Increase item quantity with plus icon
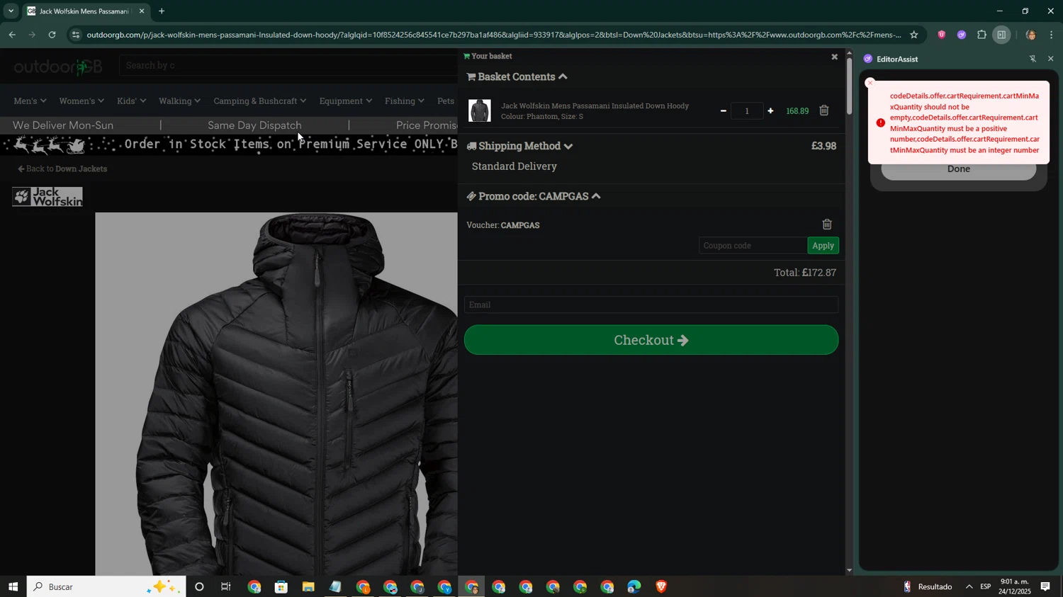The image size is (1063, 597). [770, 110]
